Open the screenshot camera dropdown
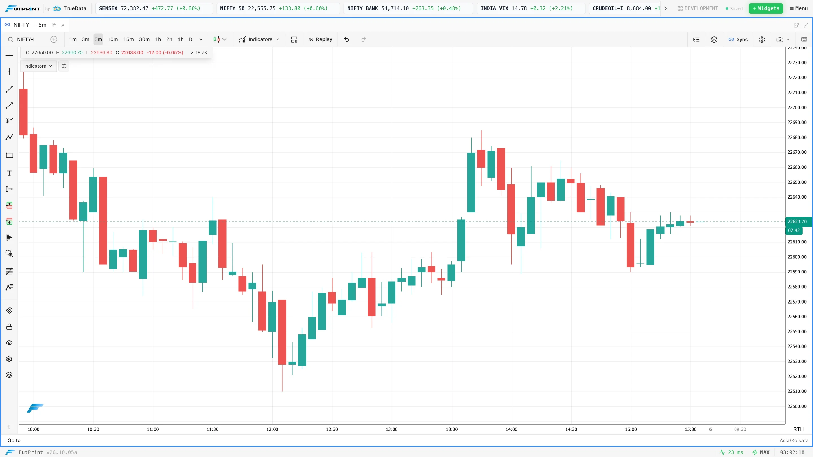Image resolution: width=813 pixels, height=457 pixels. pos(783,39)
